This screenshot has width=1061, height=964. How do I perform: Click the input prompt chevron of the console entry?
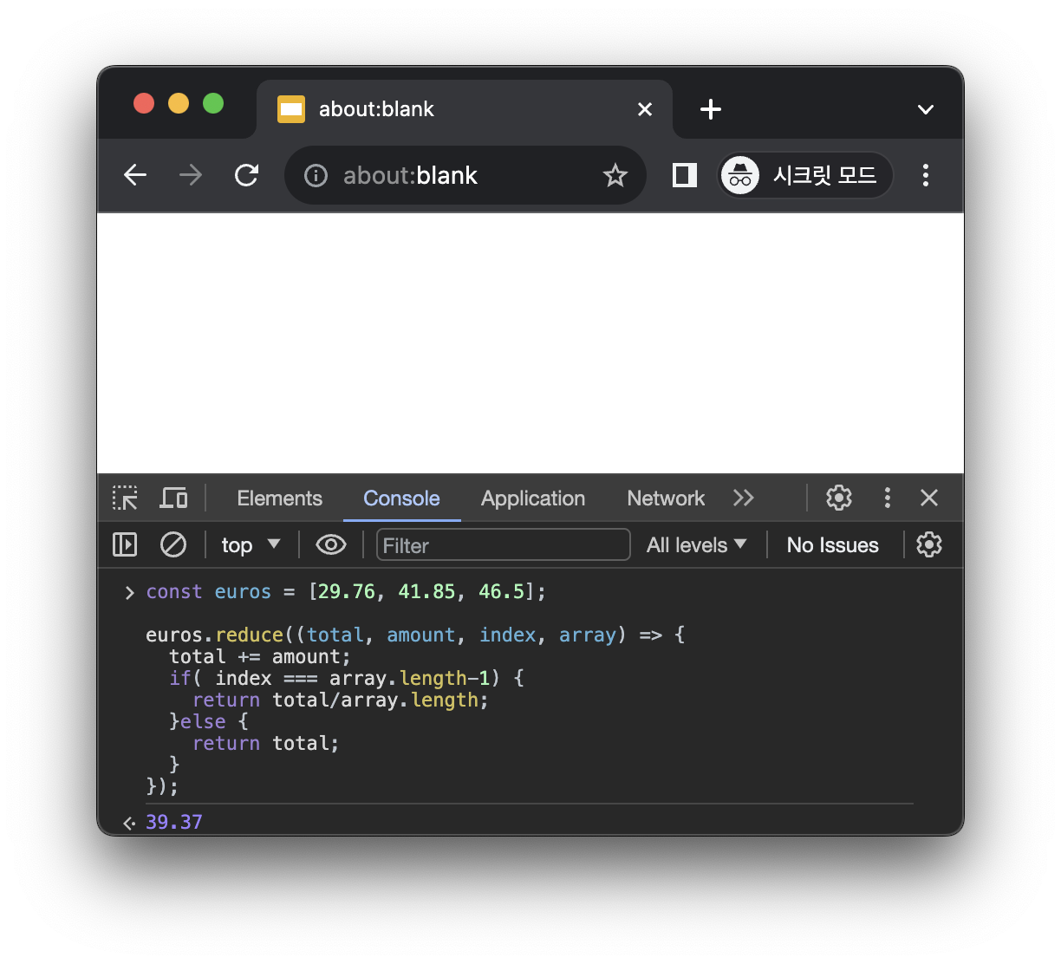(x=130, y=592)
